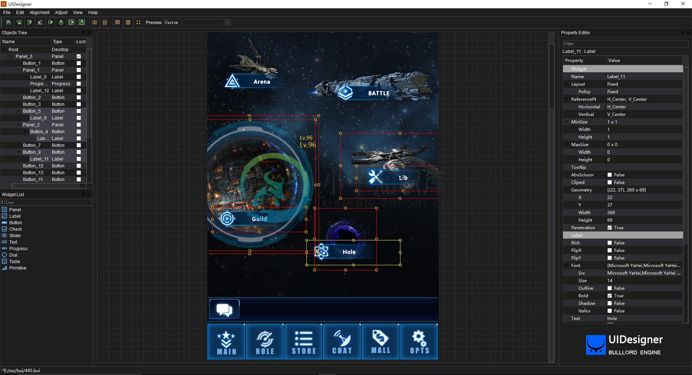Select the Dial widget in Widget List
Screen dimensions: 692x375
(13, 255)
